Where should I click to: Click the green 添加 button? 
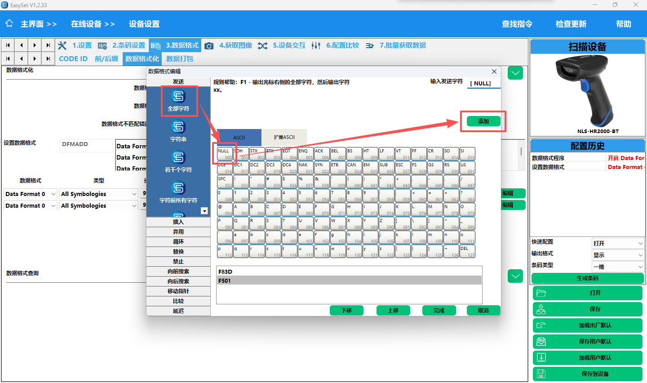[483, 121]
